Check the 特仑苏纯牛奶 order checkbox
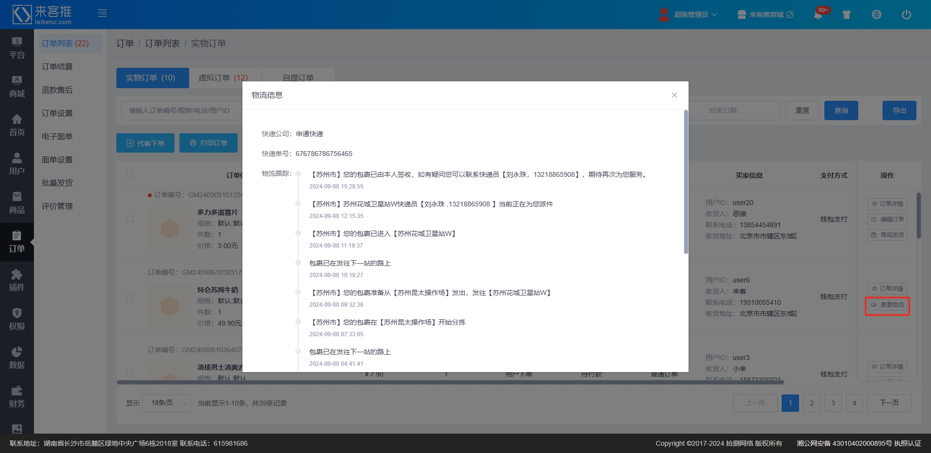Image resolution: width=931 pixels, height=453 pixels. [130, 297]
